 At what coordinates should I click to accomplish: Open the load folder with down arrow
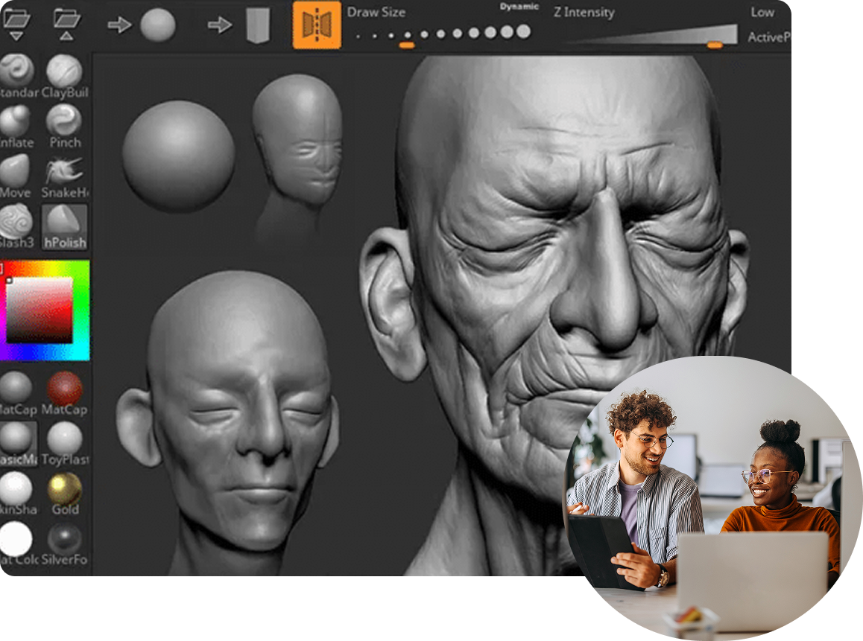coord(16,22)
